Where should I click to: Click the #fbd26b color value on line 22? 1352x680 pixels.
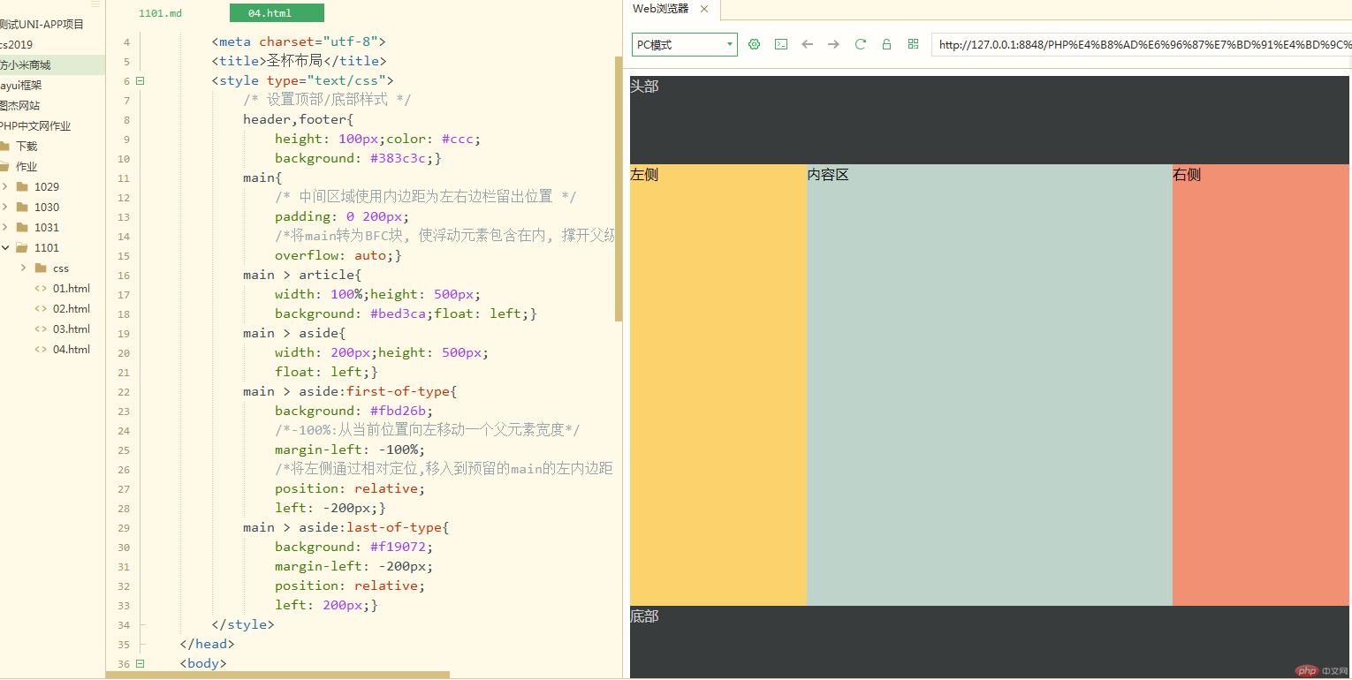click(x=398, y=412)
